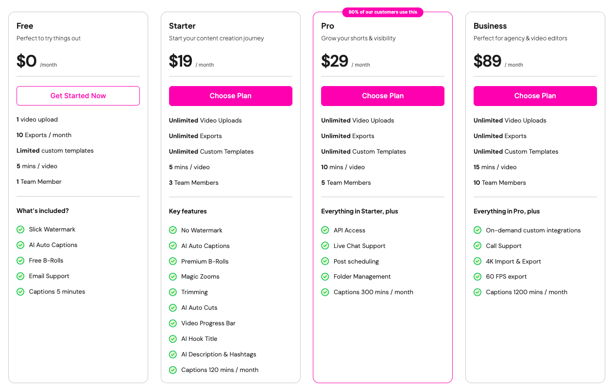Click the check icon beside On-demand custom integrations
This screenshot has height=389, width=614.
point(478,230)
